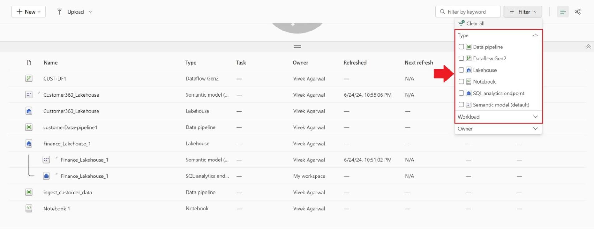
Task: Click the Notebook 1 item icon
Action: [x=29, y=209]
